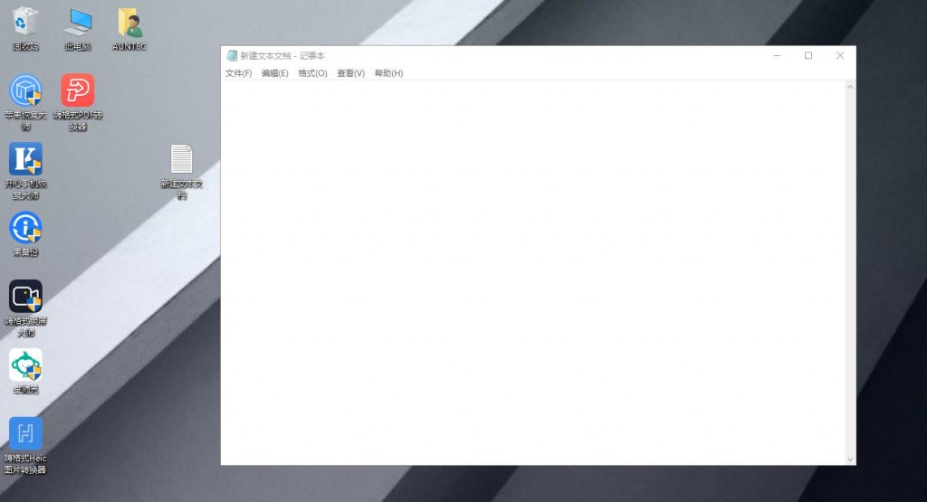Viewport: 927px width, 502px height.
Task: Open the 格式(O) menu in Notepad
Action: [312, 73]
